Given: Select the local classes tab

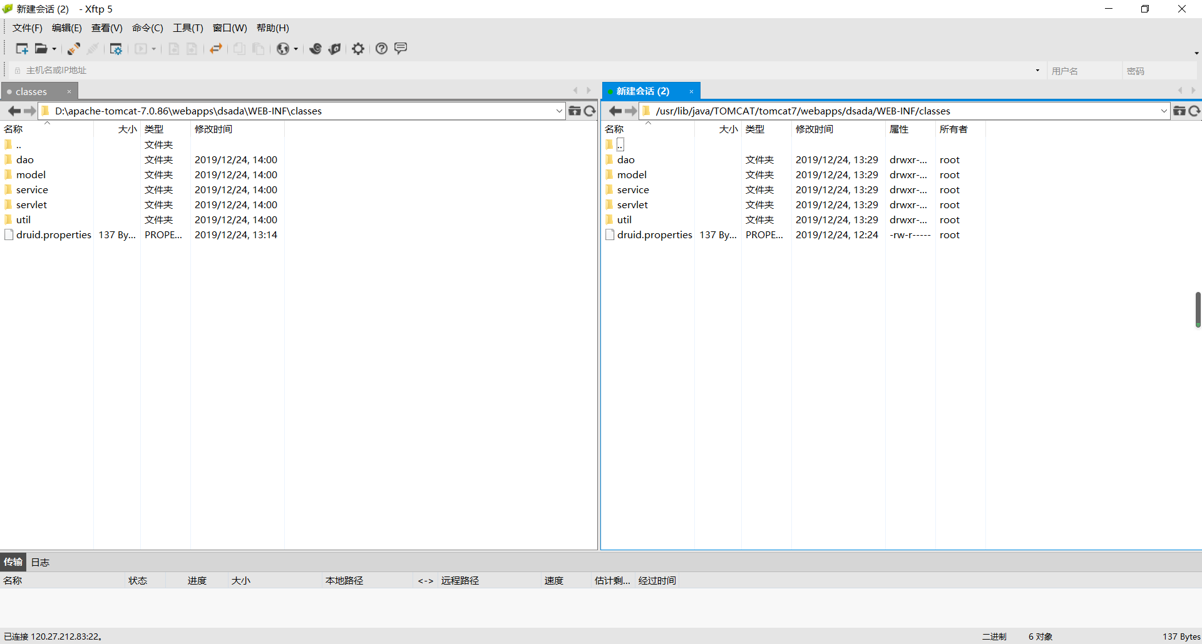Looking at the screenshot, I should tap(31, 92).
